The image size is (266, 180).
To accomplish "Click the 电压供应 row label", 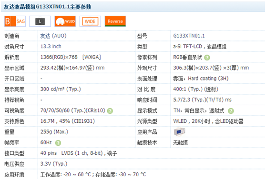I will pyautogui.click(x=14, y=164).
